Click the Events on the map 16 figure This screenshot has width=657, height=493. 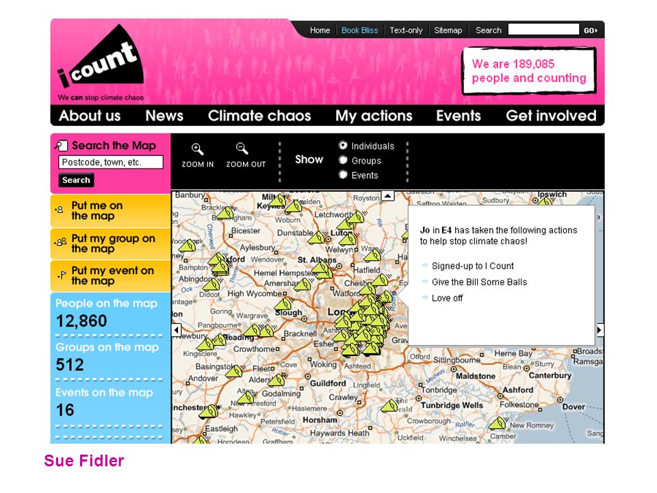coord(65,410)
